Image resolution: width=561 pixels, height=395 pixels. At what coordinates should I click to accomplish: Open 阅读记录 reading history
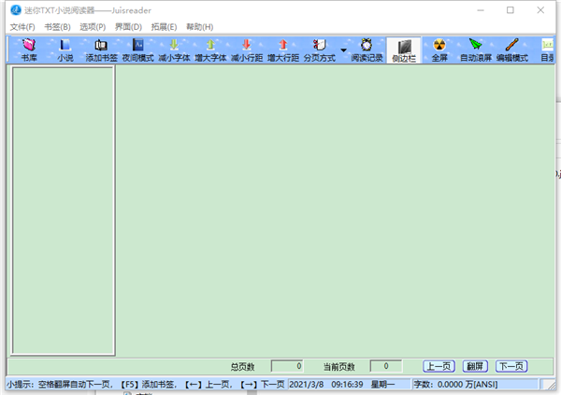point(367,50)
